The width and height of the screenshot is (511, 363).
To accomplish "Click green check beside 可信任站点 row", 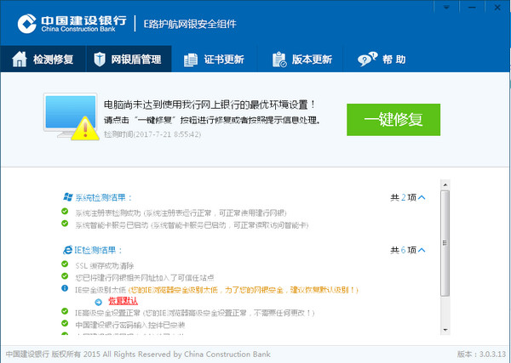I will [65, 276].
